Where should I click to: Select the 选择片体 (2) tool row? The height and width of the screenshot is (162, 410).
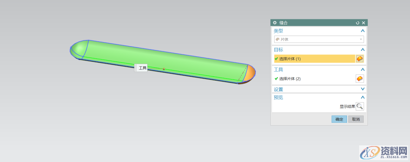pyautogui.click(x=314, y=79)
